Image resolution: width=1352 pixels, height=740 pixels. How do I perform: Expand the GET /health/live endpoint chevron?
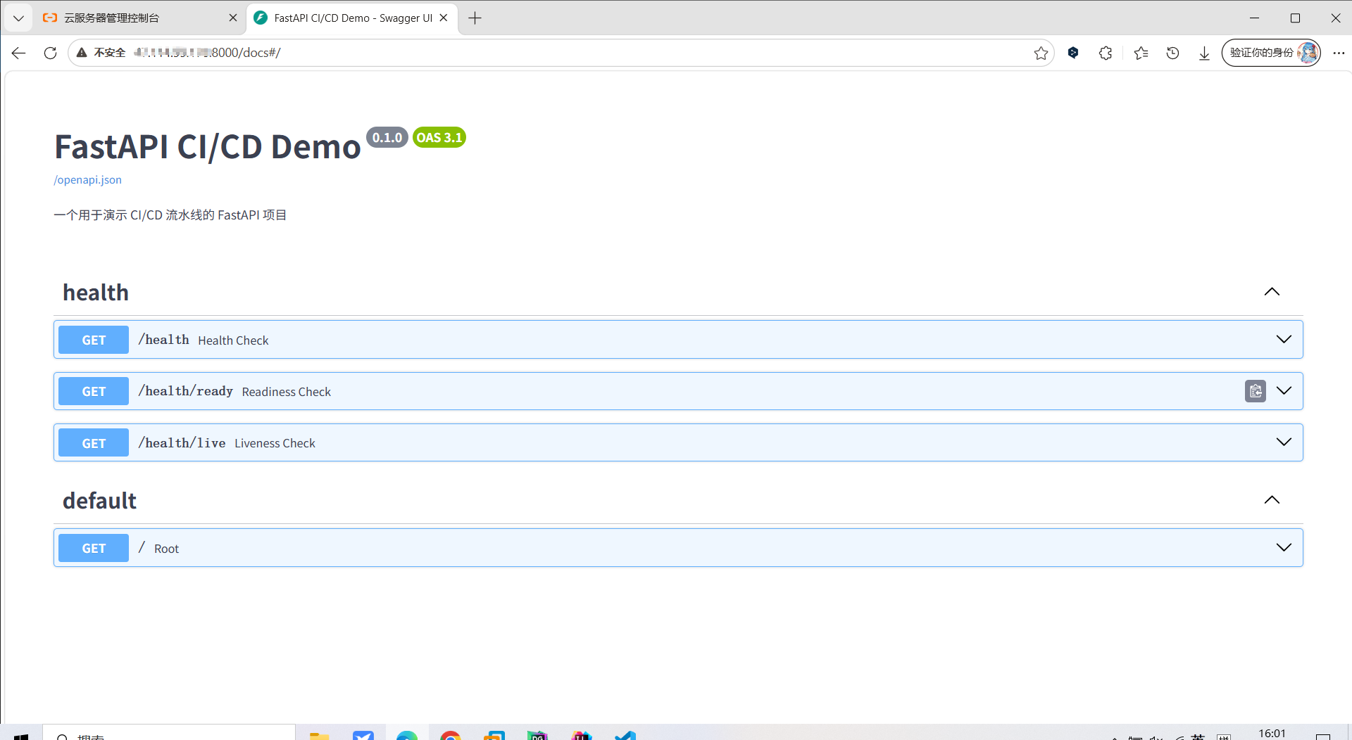1284,442
